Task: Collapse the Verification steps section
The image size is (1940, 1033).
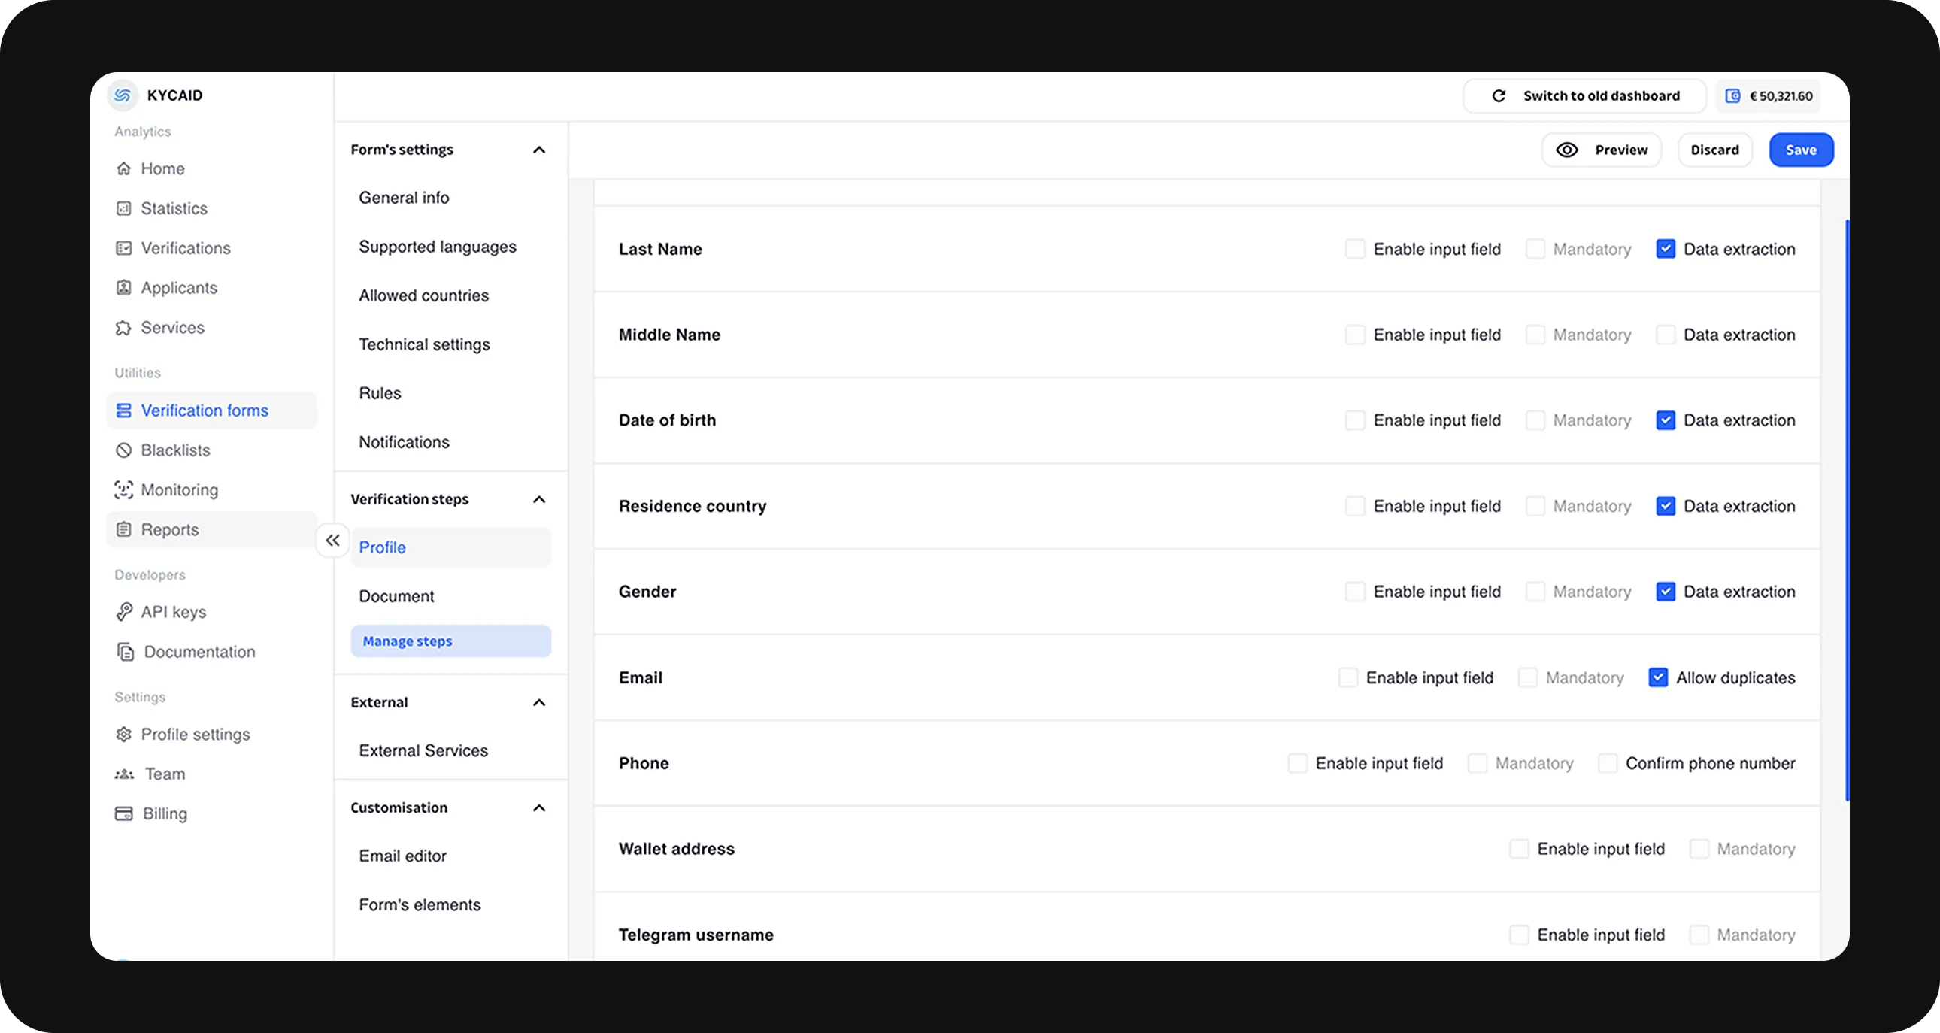Action: coord(540,498)
